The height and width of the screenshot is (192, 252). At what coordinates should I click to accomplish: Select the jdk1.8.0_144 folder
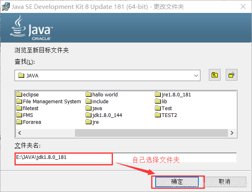104,115
